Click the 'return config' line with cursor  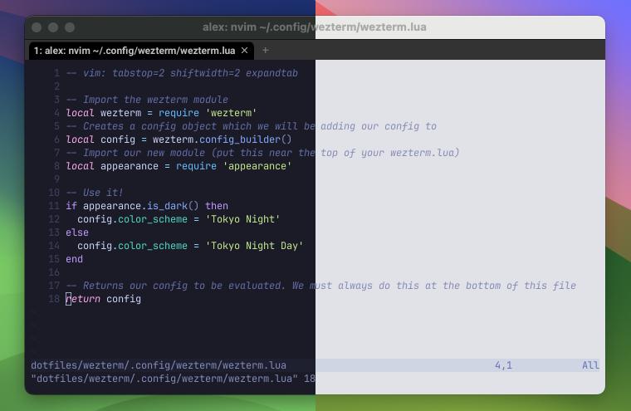tap(104, 299)
